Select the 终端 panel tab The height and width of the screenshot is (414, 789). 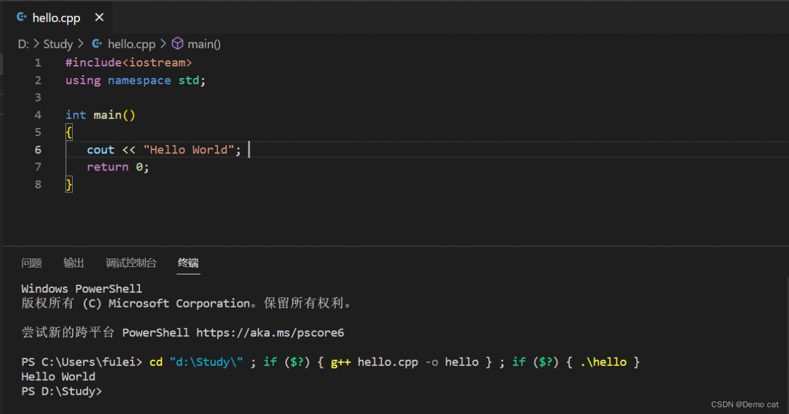(188, 263)
